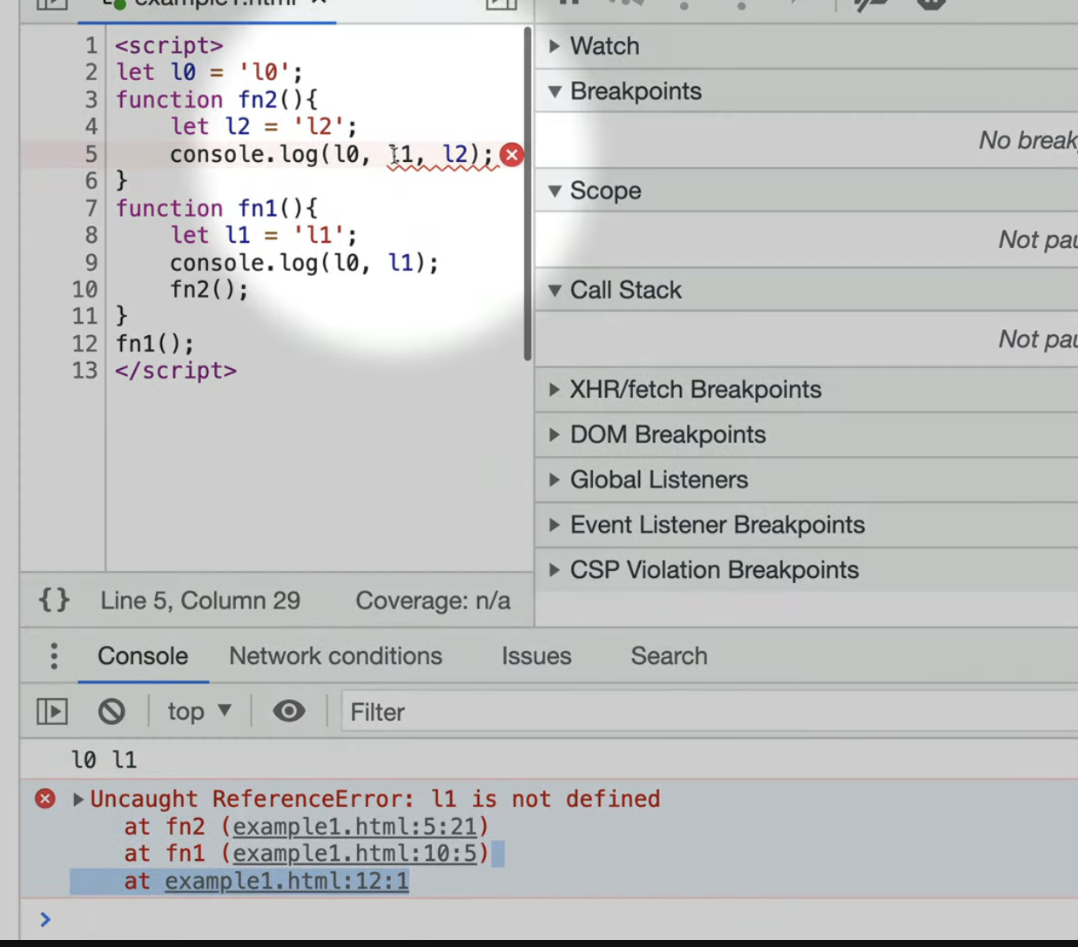
Task: Expand DOM Breakpoints section
Action: 554,435
